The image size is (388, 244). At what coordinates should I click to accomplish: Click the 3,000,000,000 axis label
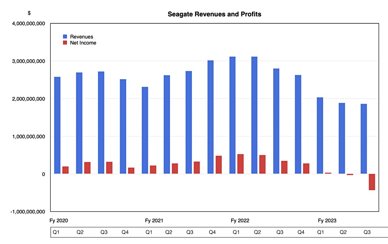29,61
